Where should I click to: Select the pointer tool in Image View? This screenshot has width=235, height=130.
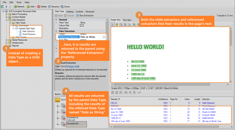click(x=113, y=24)
